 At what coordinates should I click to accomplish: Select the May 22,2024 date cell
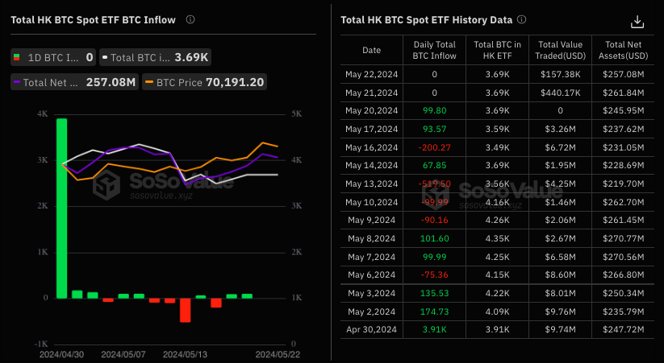click(x=371, y=74)
